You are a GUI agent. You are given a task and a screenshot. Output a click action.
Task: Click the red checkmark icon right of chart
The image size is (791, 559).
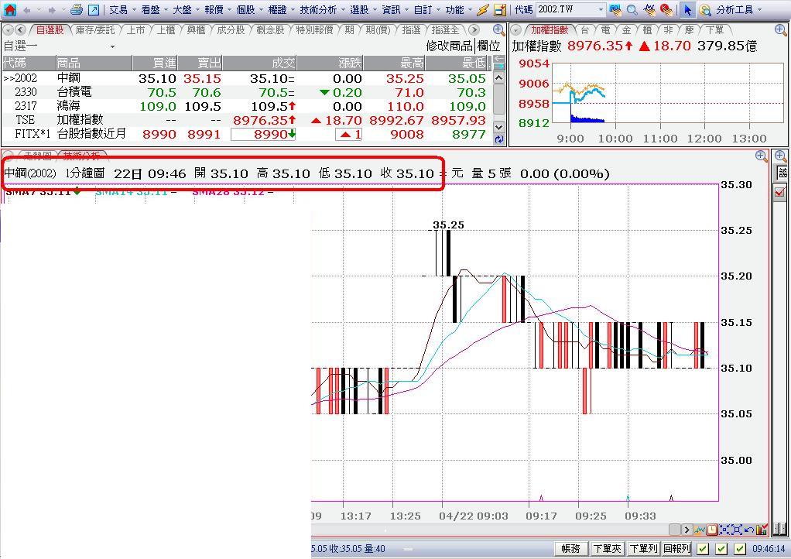[x=780, y=192]
